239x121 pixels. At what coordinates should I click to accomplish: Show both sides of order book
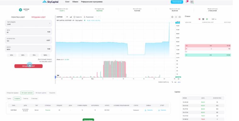[203, 19]
